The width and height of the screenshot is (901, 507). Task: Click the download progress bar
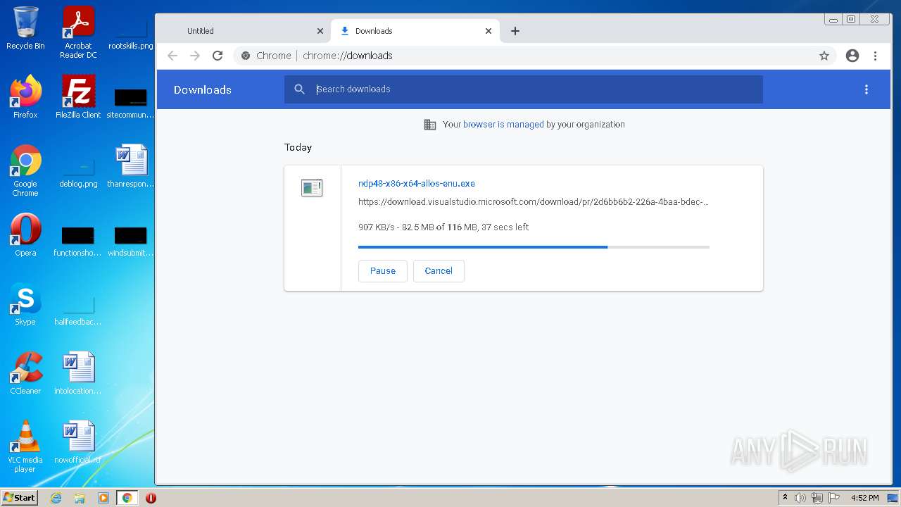tap(534, 247)
